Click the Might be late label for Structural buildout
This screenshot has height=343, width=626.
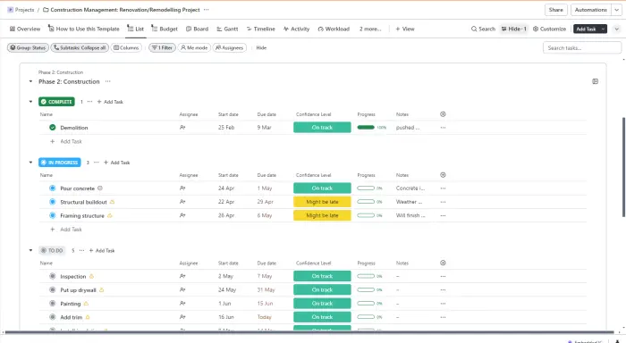point(322,202)
